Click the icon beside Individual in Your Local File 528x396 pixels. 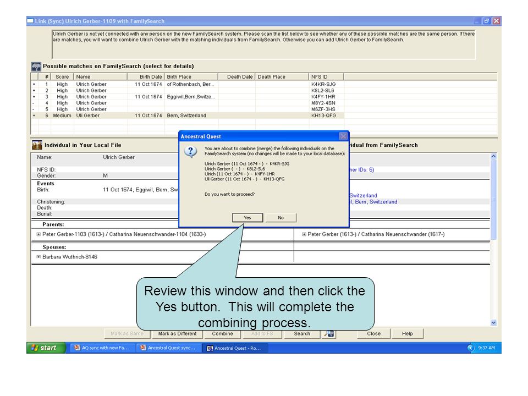pyautogui.click(x=37, y=145)
